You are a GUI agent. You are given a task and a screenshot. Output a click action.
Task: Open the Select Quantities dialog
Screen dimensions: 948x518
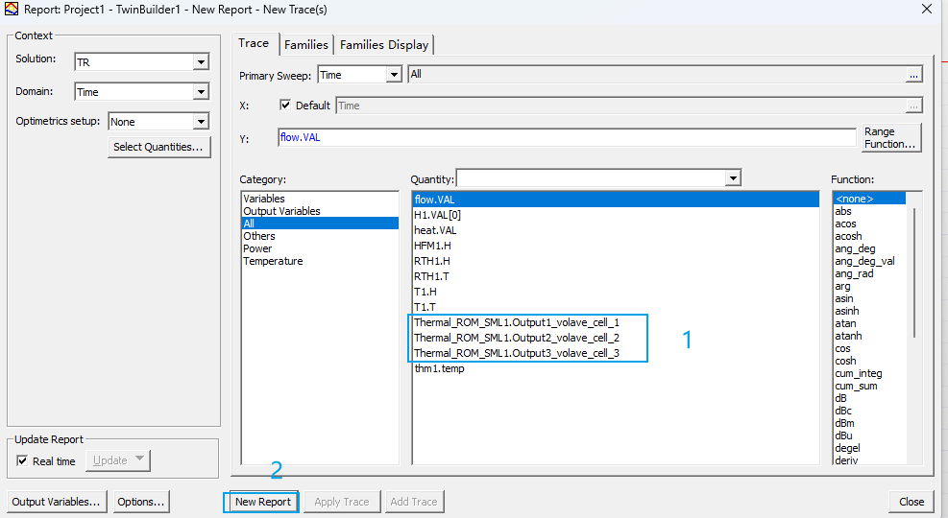pos(158,147)
